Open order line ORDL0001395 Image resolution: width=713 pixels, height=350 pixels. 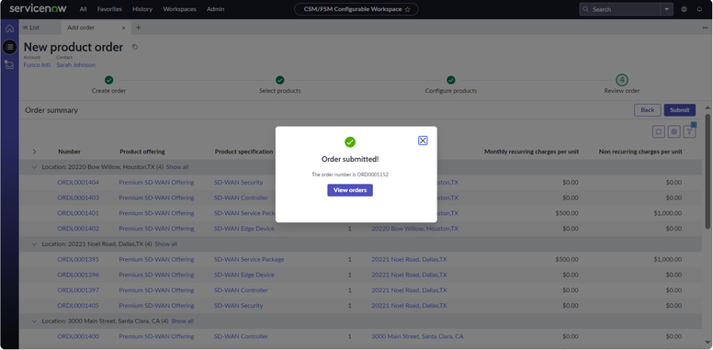coord(78,260)
